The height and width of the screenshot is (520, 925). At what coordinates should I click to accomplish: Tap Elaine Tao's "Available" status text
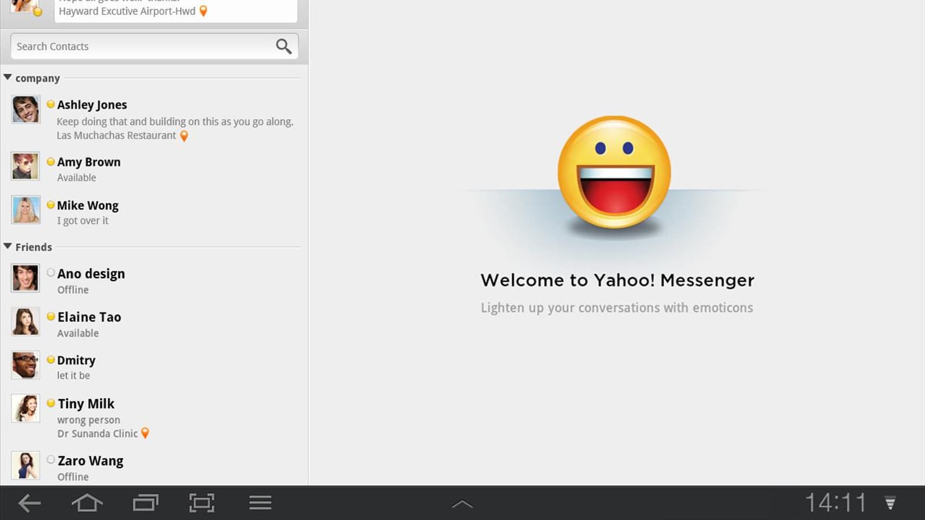click(78, 333)
